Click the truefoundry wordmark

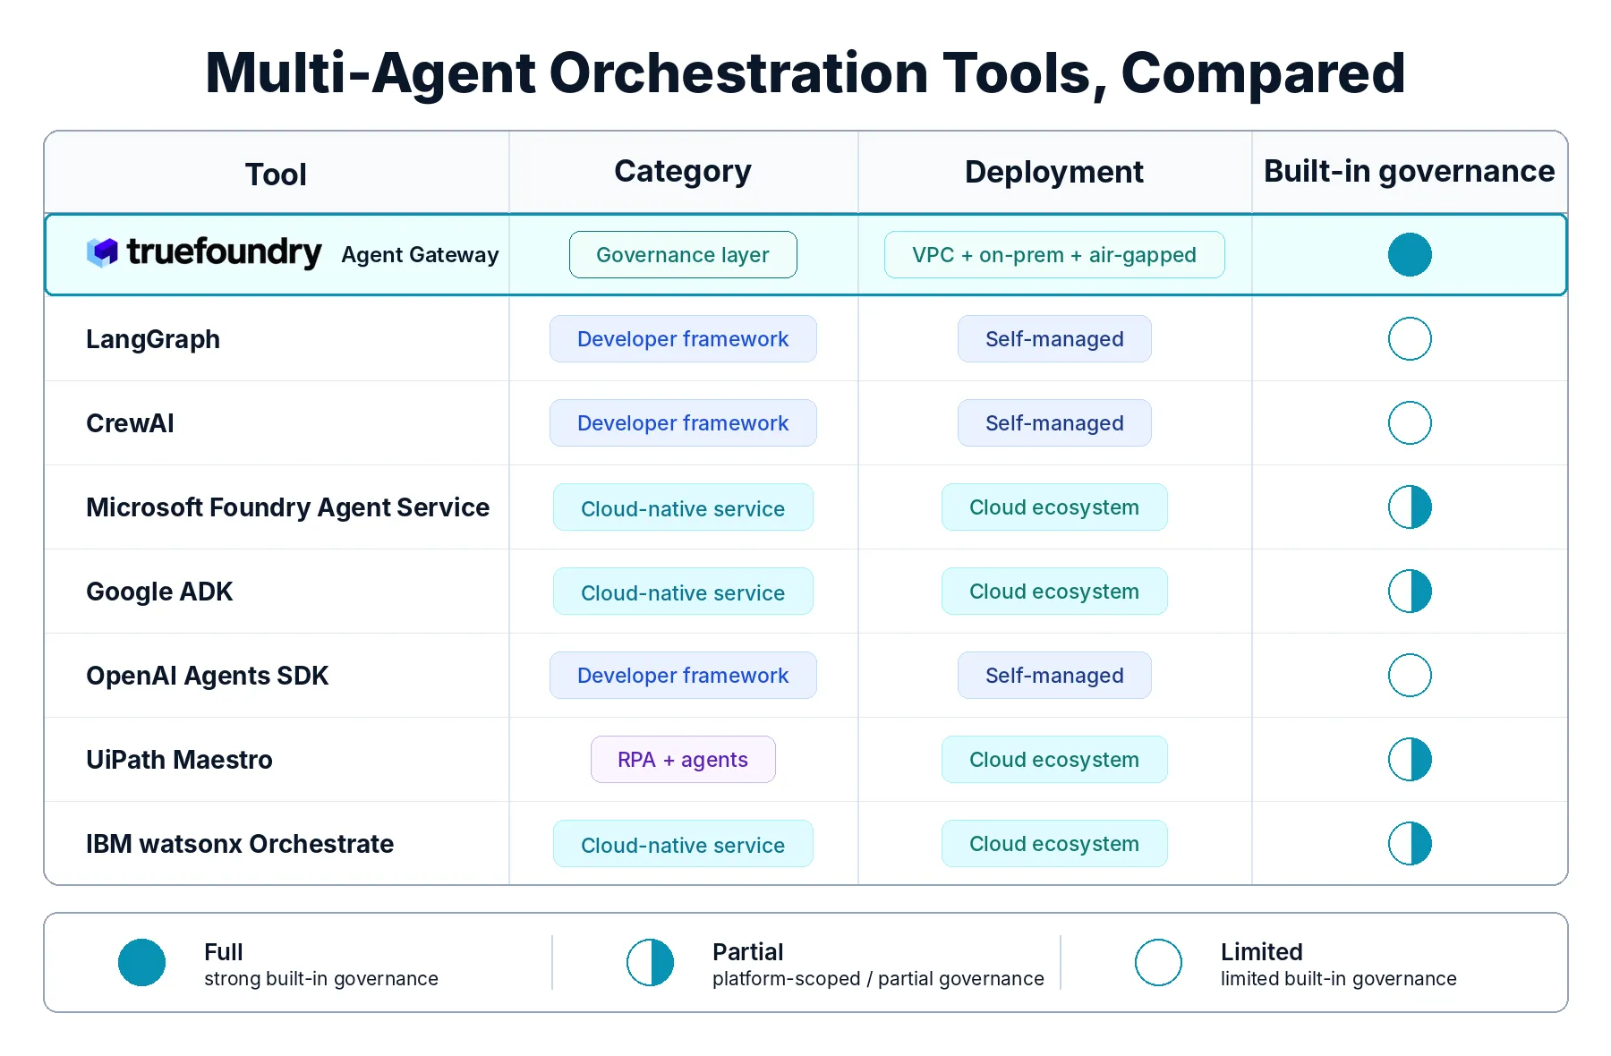click(x=224, y=252)
